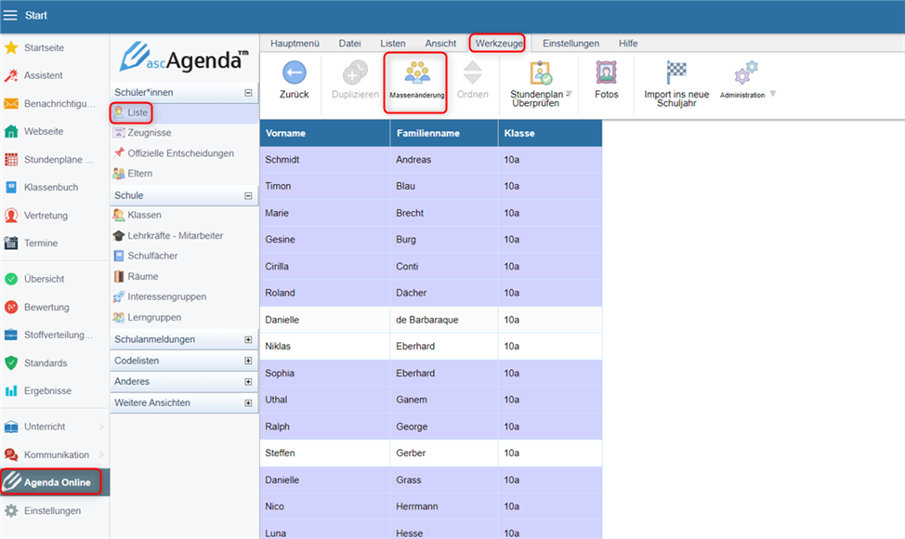
Task: Open Schulfächer
Action: (153, 256)
